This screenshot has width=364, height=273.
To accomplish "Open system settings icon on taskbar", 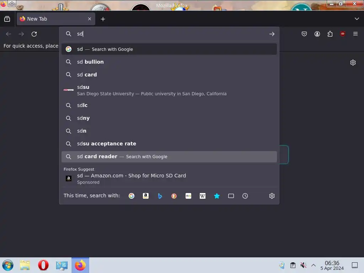I will point(62,265).
